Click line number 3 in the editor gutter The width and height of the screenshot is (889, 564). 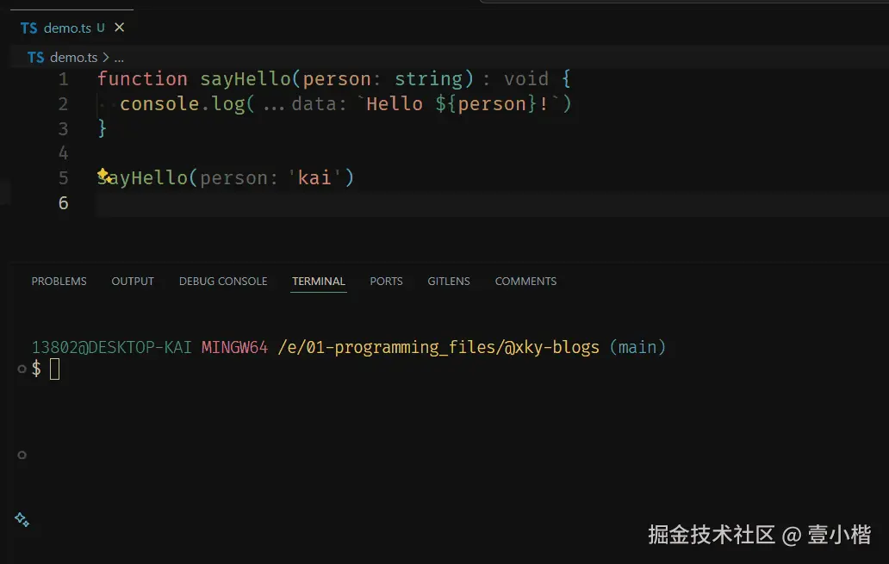pyautogui.click(x=63, y=127)
